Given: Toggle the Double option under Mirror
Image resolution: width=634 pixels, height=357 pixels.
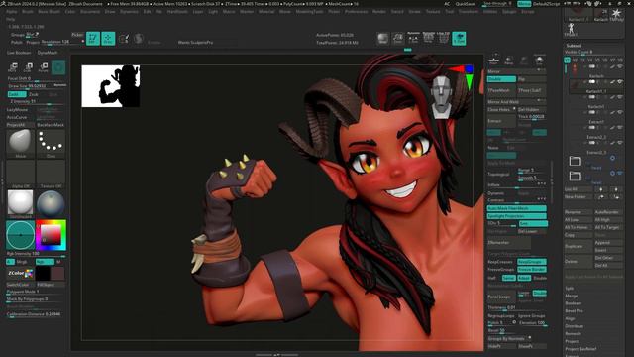Looking at the screenshot, I should click(501, 79).
